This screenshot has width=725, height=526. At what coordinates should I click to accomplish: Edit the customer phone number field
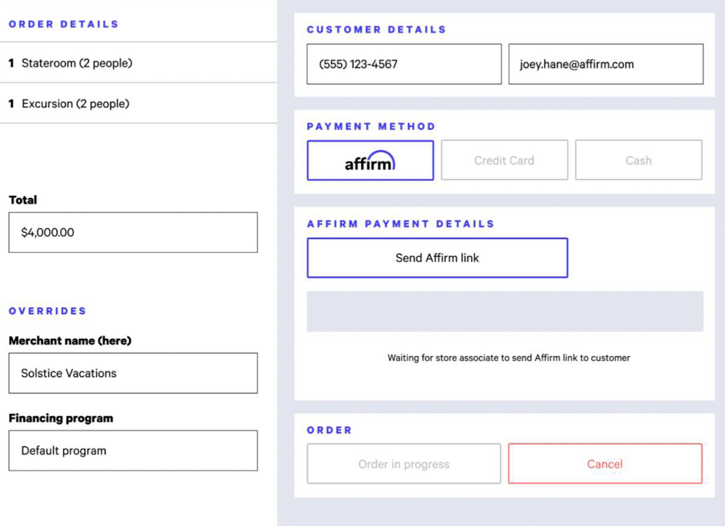[404, 64]
